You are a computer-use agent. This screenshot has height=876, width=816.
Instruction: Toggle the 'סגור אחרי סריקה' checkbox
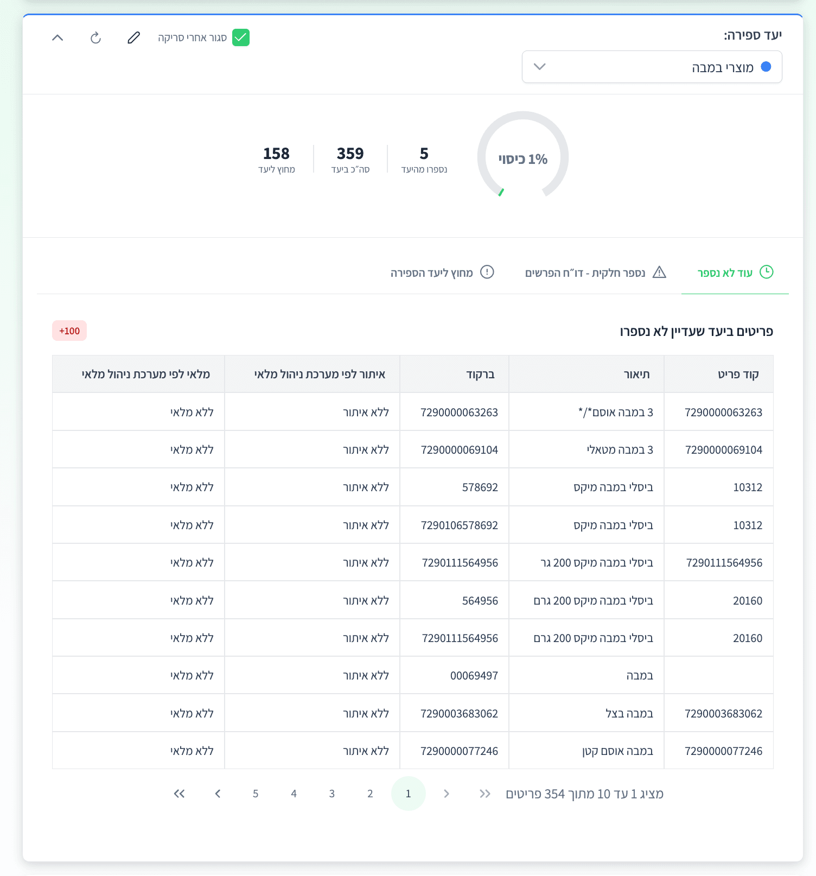[x=241, y=37]
